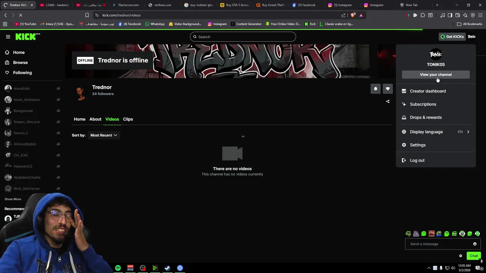The image size is (486, 273).
Task: Expand Show More followed channels
Action: tap(13, 199)
